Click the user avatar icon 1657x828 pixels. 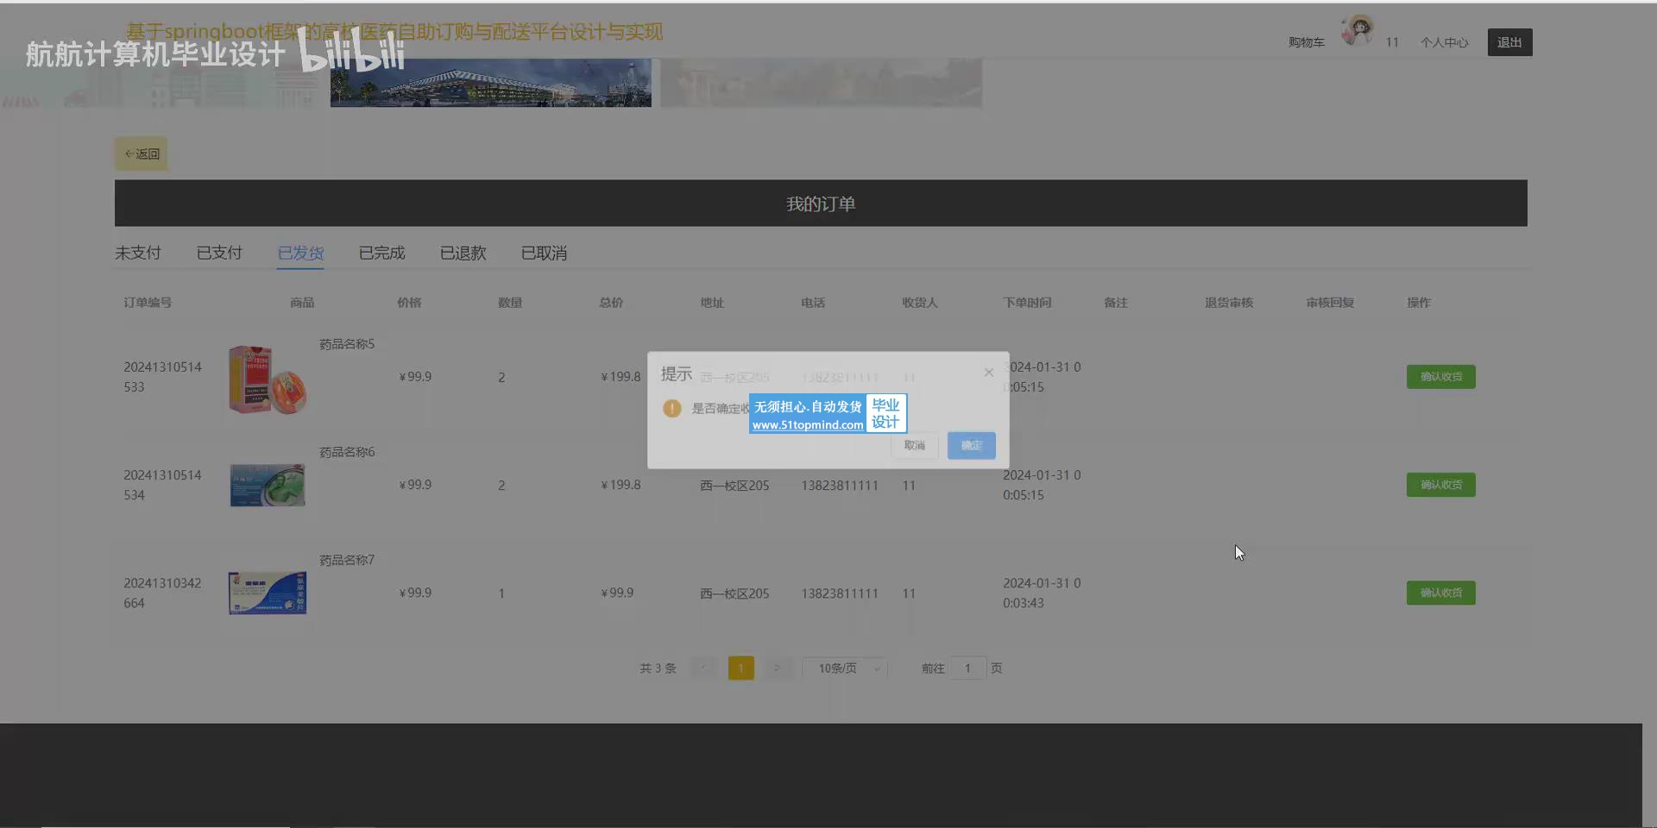[x=1358, y=32]
